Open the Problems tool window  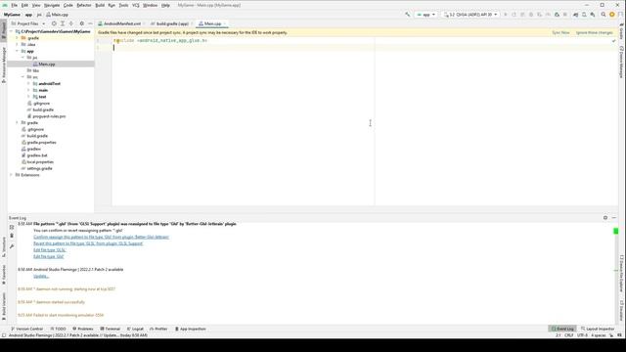(82, 329)
